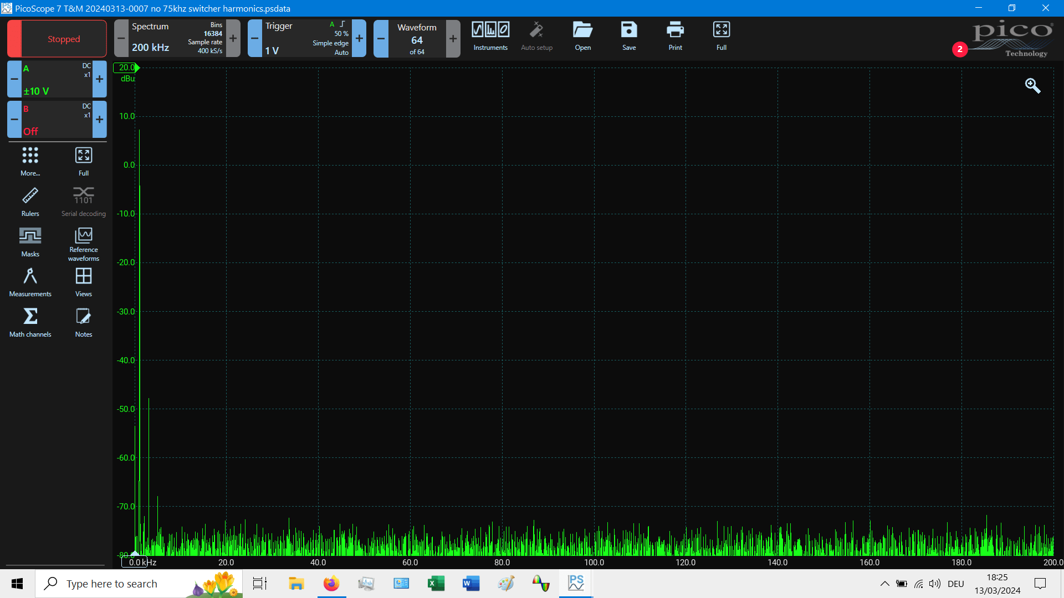
Task: Decrease the trigger level with minus
Action: point(255,38)
